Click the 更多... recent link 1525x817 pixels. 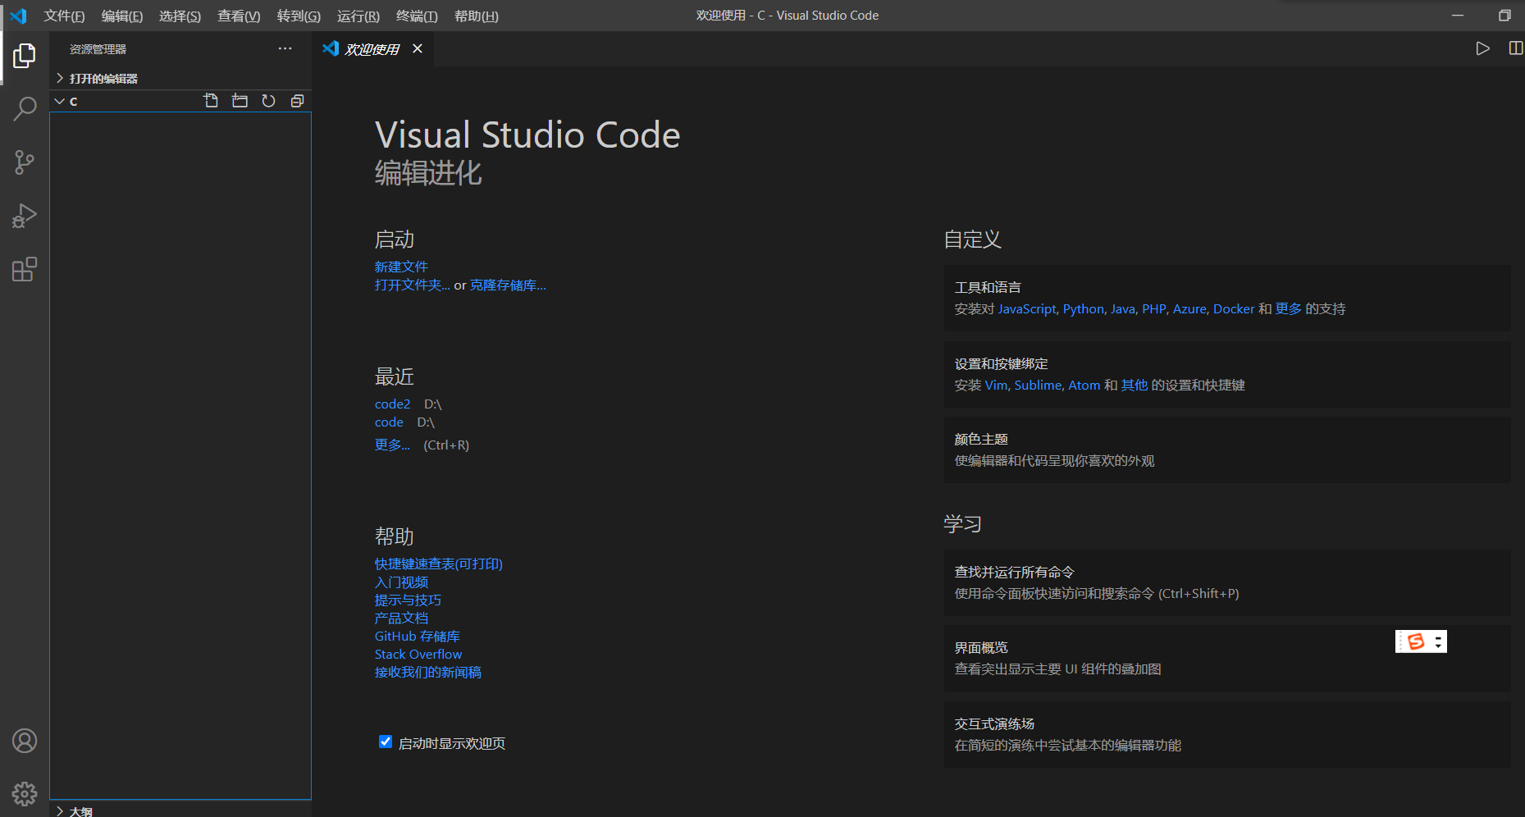pos(392,445)
